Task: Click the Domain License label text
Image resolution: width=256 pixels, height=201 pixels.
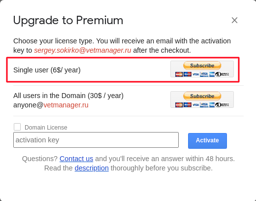Action: point(46,128)
